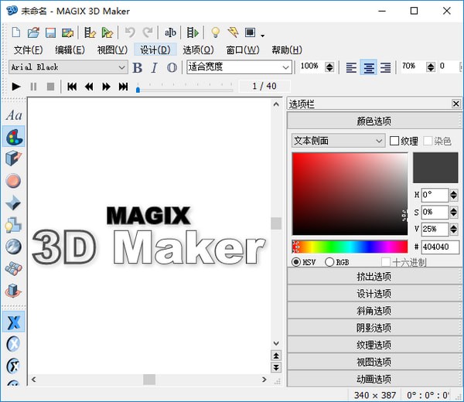The image size is (464, 402).
Task: Click the rainbow hue slider bar
Action: point(350,247)
